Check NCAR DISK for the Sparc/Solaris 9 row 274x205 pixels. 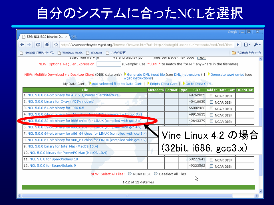point(211,166)
